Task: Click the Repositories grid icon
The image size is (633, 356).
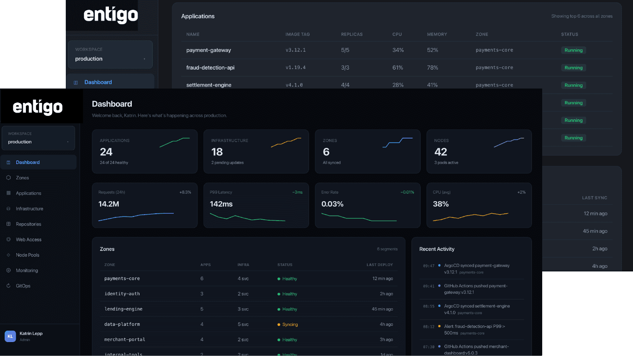Action: [x=8, y=224]
